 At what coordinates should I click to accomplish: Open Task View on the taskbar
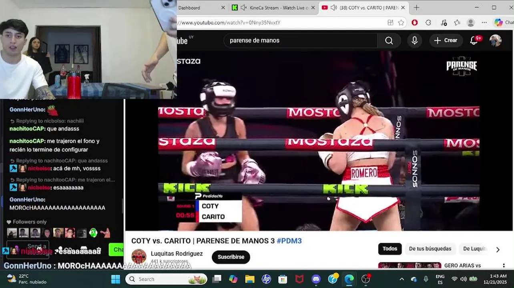point(217,279)
